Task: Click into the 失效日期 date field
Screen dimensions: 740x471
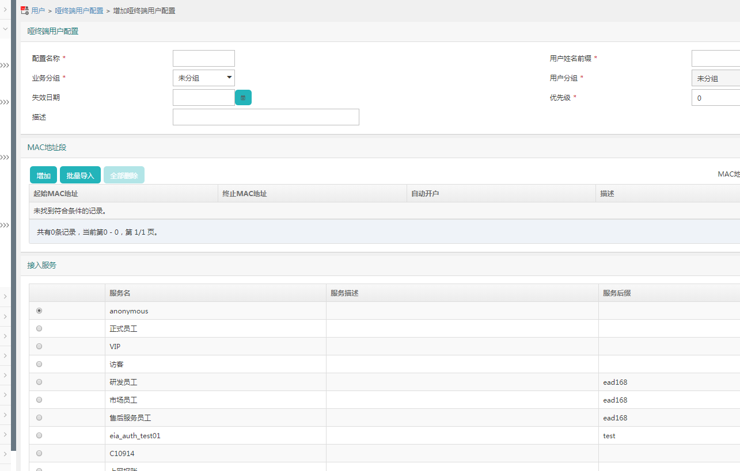Action: click(204, 97)
